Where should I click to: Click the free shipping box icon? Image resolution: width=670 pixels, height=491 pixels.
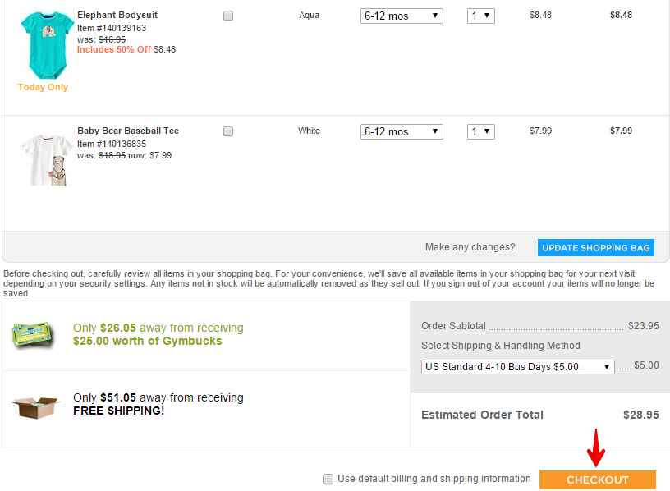pyautogui.click(x=35, y=406)
